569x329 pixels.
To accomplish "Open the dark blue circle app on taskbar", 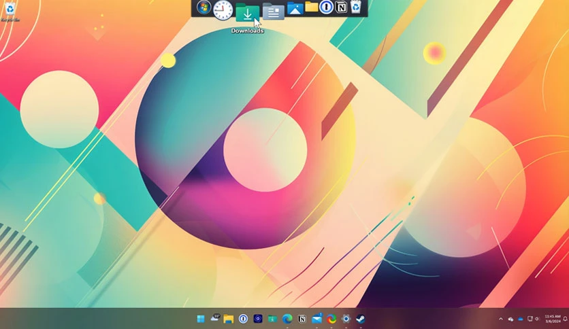I will click(x=258, y=319).
